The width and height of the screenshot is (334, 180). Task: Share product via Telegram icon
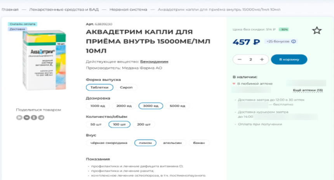point(41,117)
